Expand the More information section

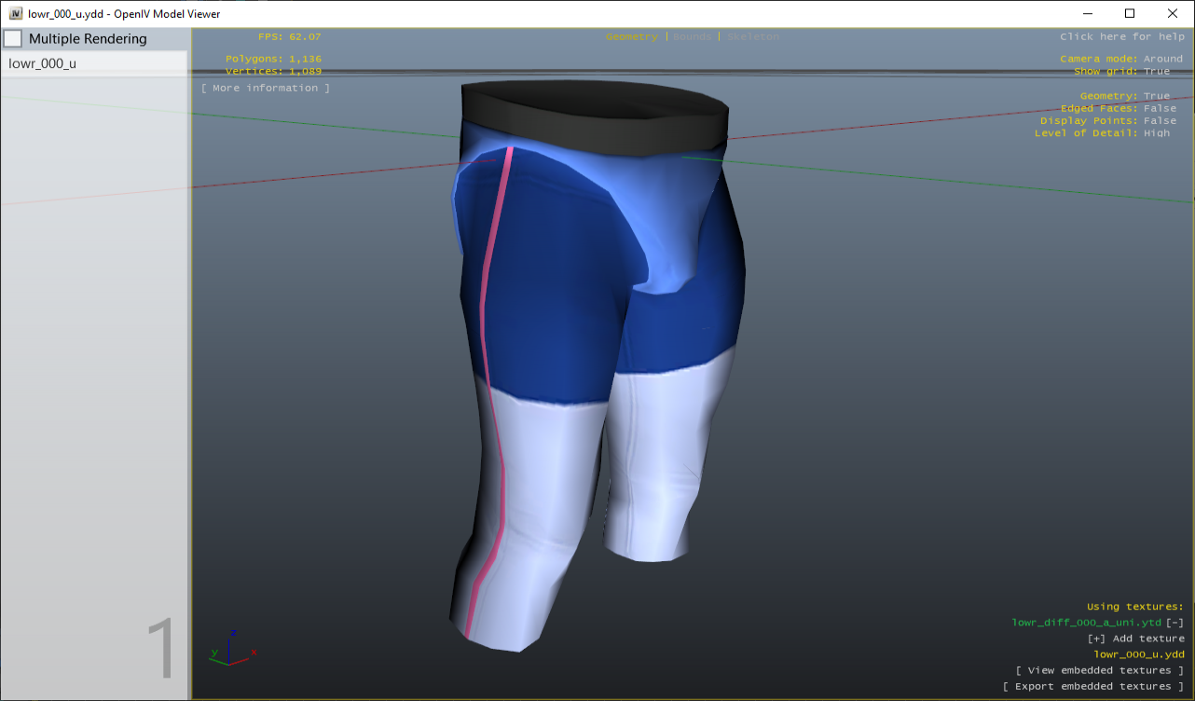coord(266,88)
